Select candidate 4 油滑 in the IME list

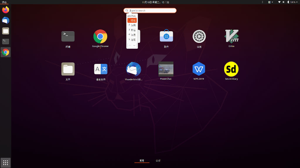[132, 35]
